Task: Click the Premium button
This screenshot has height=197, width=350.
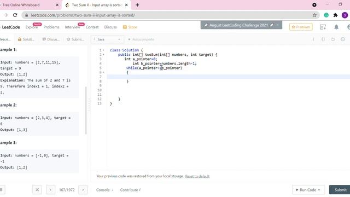Action: click(x=301, y=27)
